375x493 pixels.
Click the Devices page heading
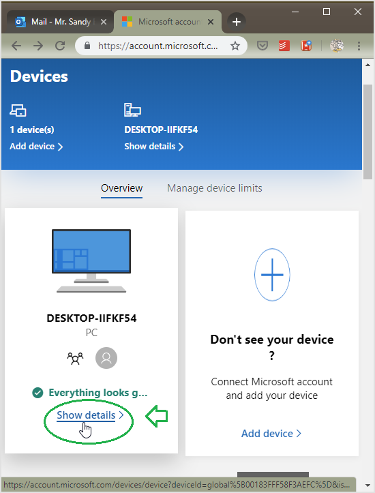click(39, 76)
